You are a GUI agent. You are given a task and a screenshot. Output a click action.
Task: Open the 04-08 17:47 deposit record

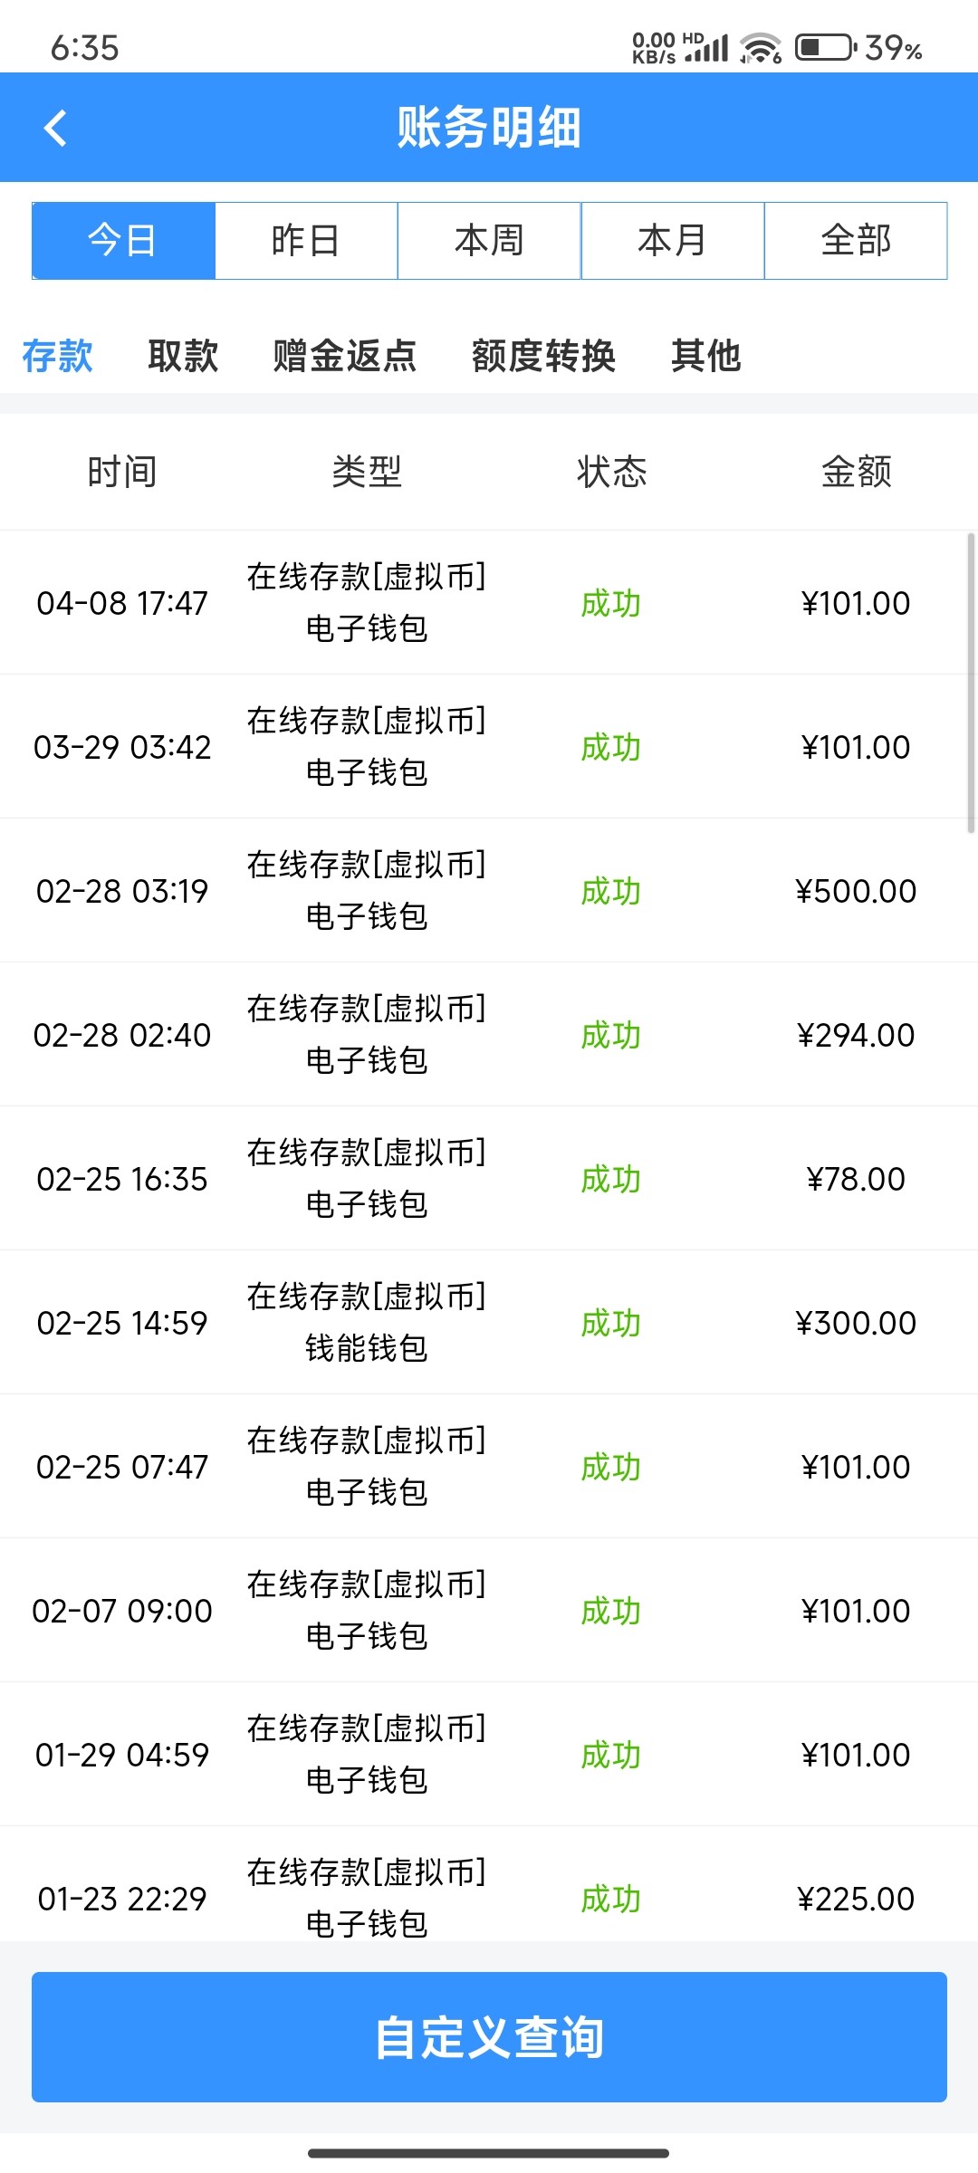point(489,603)
